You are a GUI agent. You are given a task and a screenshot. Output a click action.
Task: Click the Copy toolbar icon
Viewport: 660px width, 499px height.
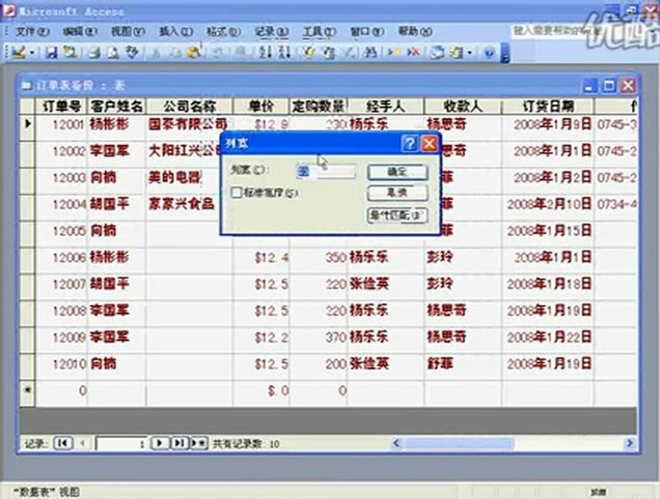tap(174, 53)
